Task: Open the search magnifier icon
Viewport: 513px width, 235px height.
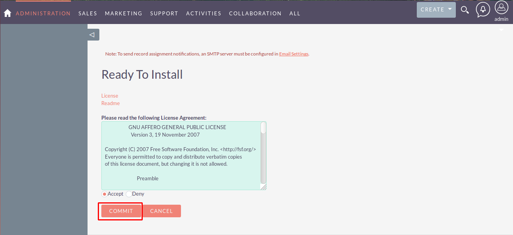Action: coord(465,10)
